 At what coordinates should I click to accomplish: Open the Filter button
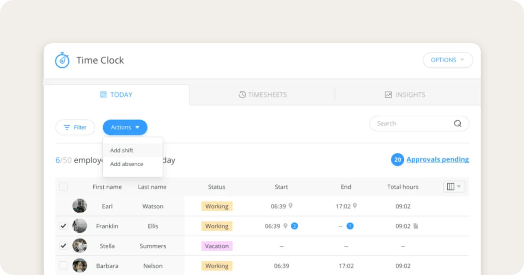click(x=75, y=127)
